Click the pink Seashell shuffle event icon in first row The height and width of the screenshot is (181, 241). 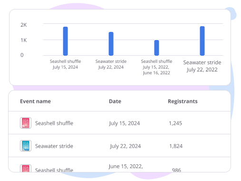click(x=26, y=123)
